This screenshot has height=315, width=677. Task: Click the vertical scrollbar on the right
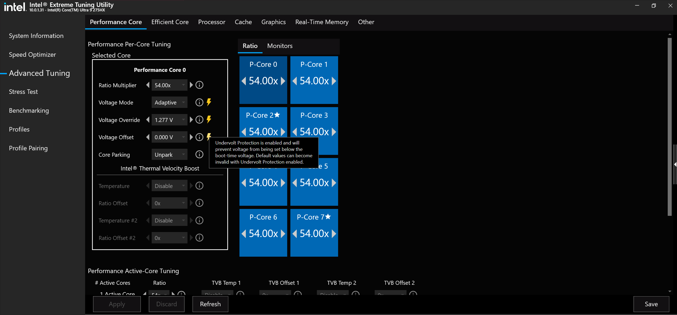click(x=669, y=127)
